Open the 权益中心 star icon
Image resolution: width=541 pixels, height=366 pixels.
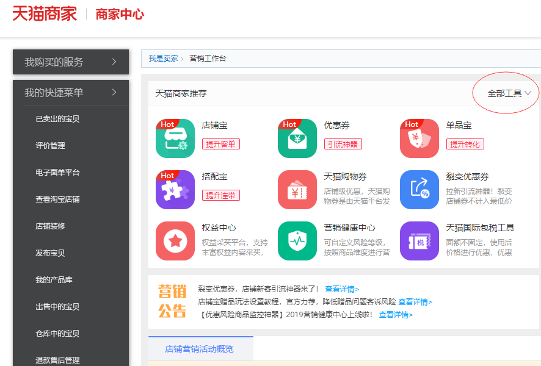(175, 241)
